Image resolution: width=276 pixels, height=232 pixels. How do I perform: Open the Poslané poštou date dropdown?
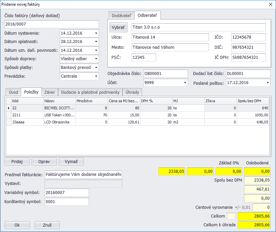[268, 82]
